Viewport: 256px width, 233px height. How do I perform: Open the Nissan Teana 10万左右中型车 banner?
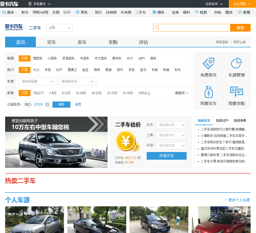tap(56, 142)
